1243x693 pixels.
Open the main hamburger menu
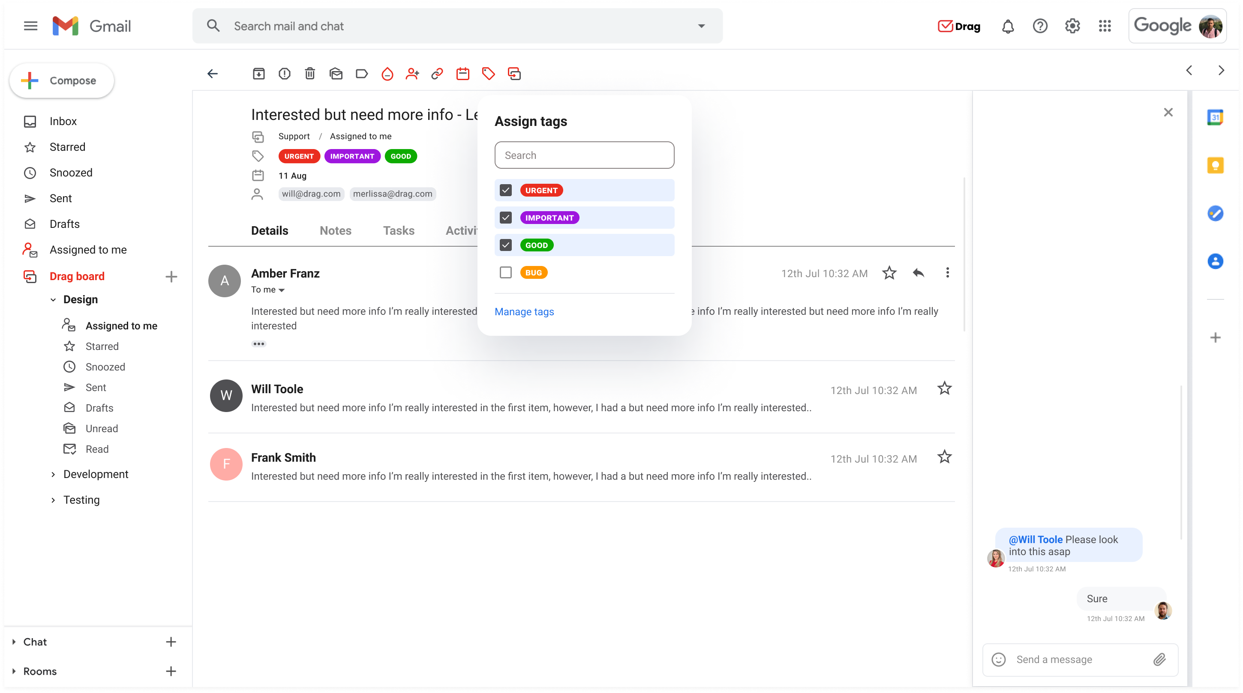click(30, 26)
